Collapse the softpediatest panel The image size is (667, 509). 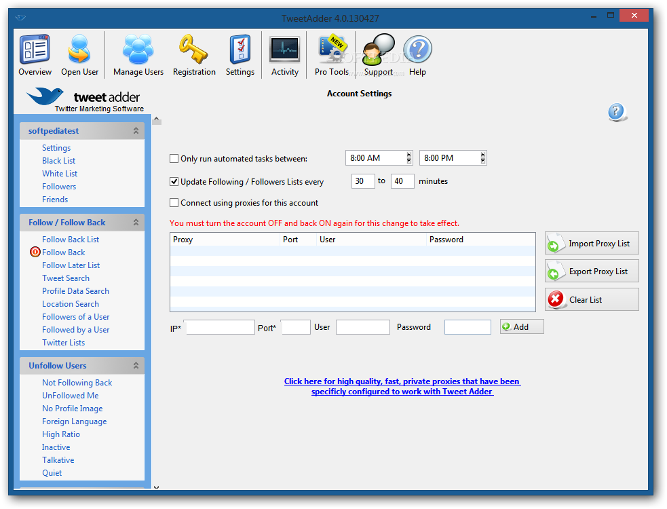click(136, 131)
